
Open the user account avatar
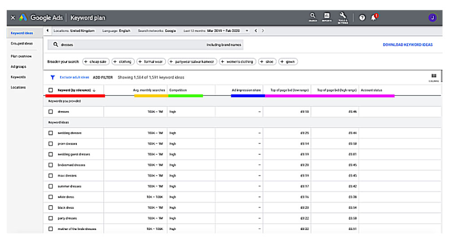[x=432, y=17]
